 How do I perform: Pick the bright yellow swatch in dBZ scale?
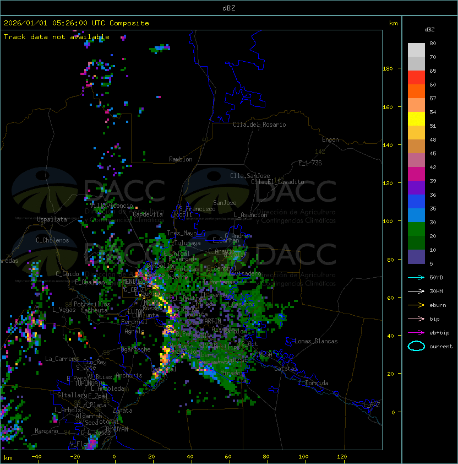[416, 118]
